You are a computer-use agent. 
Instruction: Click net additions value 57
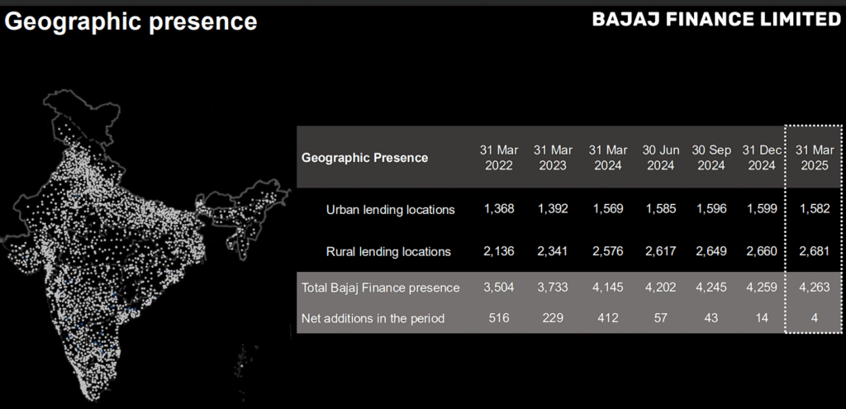point(660,318)
